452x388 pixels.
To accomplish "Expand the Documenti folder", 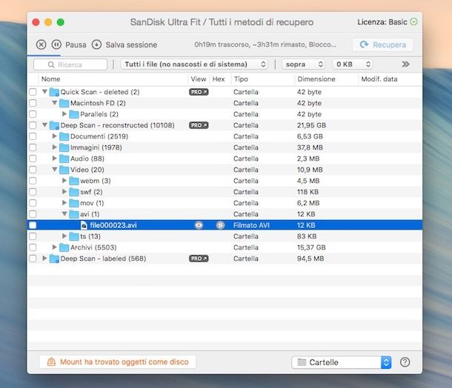I will point(55,136).
